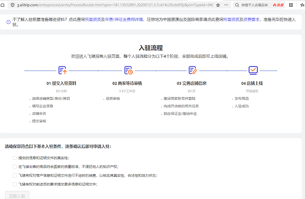305x199 pixels.
Task: Click 锁定保证金/缴纳年金 item
Action: (x=180, y=114)
